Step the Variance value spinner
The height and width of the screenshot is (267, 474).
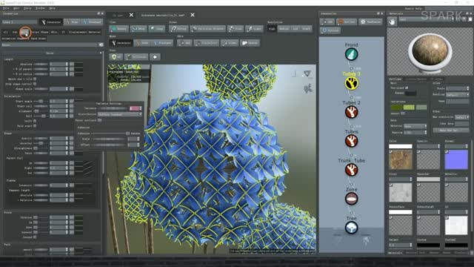tap(140, 108)
